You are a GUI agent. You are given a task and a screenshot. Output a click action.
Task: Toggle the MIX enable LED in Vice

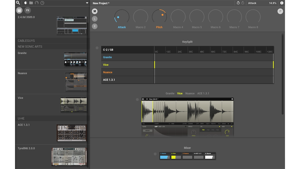click(232, 127)
